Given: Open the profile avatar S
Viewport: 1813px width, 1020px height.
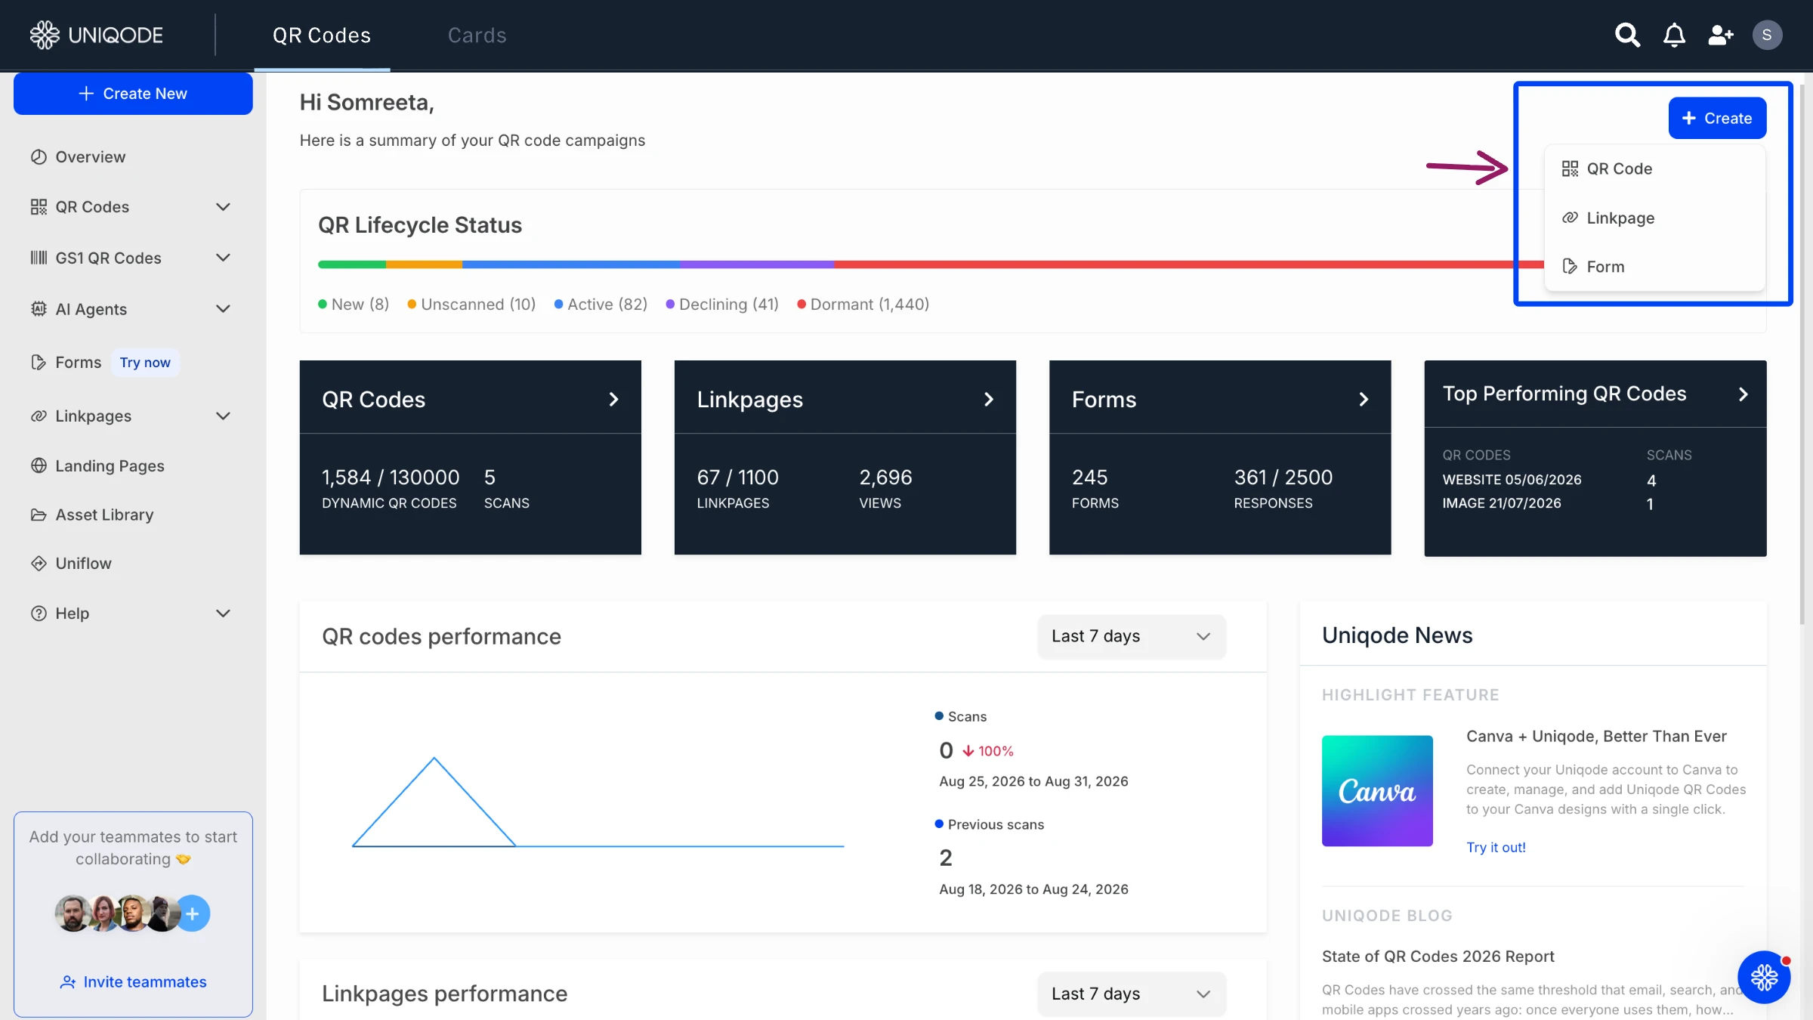Looking at the screenshot, I should (x=1767, y=35).
